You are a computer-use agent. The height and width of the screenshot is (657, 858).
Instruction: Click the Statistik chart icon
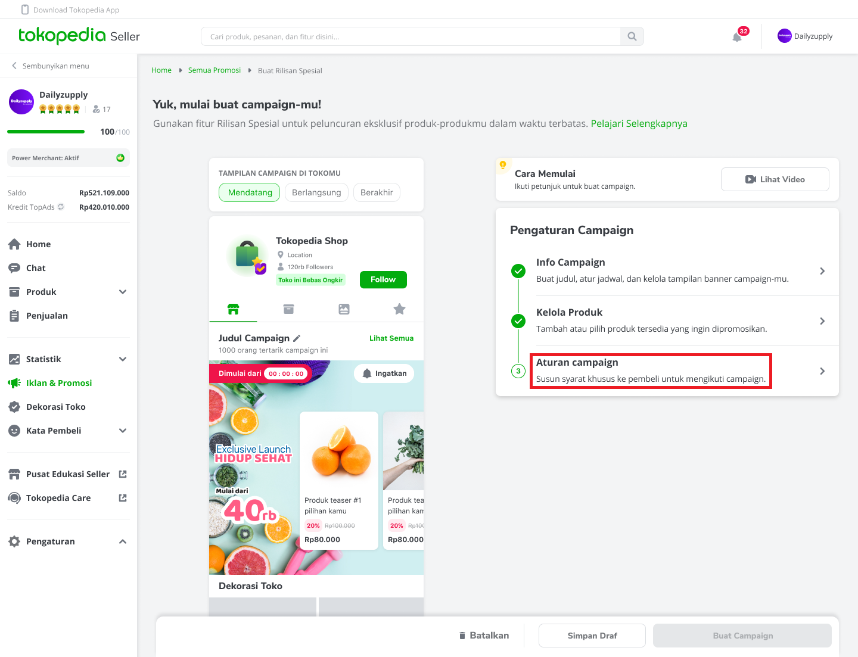point(14,359)
